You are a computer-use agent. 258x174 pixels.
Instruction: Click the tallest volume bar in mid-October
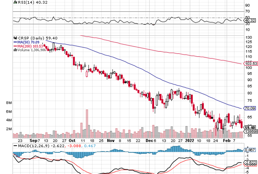pyautogui.click(x=87, y=123)
